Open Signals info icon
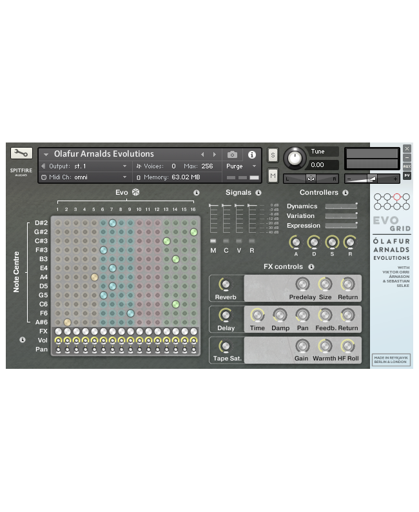The image size is (419, 512). coord(258,193)
